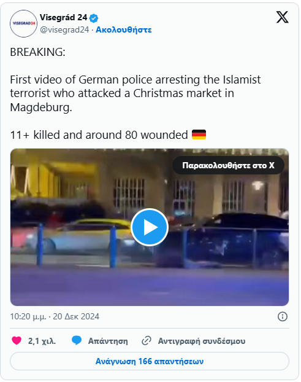Click the 2,1 χιλ. like count
Image resolution: width=301 pixels, height=382 pixels.
42,341
